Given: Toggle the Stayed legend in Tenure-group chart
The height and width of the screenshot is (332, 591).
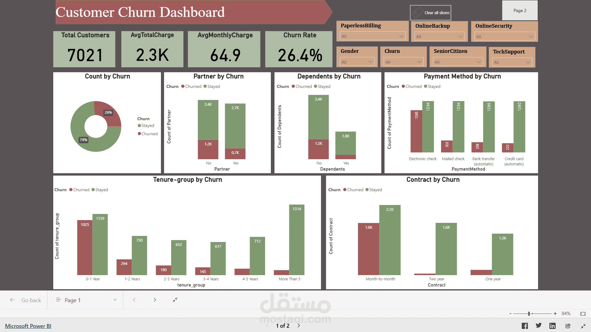Looking at the screenshot, I should (100, 190).
